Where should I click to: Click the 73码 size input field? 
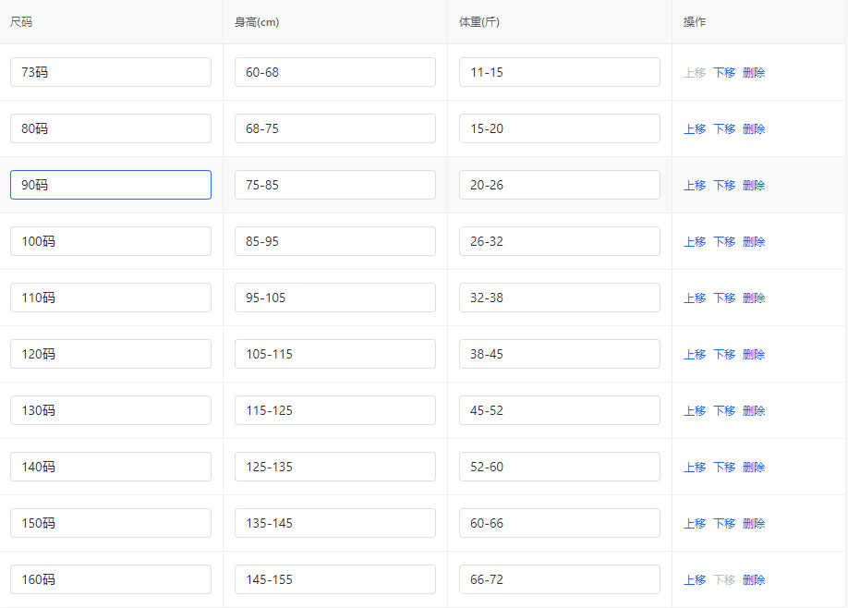pyautogui.click(x=111, y=72)
